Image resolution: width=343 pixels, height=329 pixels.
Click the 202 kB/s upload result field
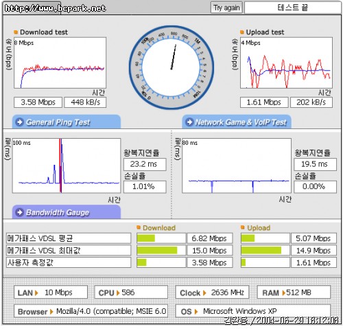coord(311,102)
